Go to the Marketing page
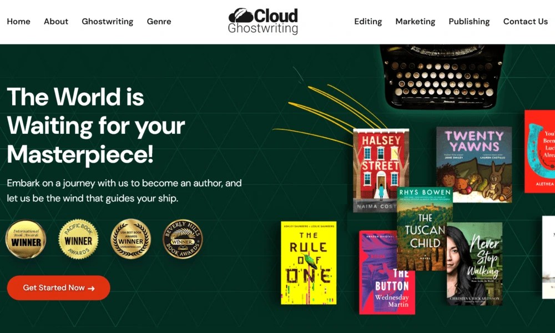Viewport: 555px width, 333px height. (x=415, y=22)
